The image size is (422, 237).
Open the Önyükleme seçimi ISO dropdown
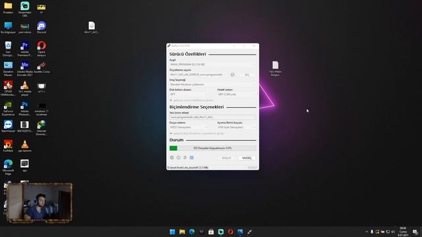click(198, 74)
